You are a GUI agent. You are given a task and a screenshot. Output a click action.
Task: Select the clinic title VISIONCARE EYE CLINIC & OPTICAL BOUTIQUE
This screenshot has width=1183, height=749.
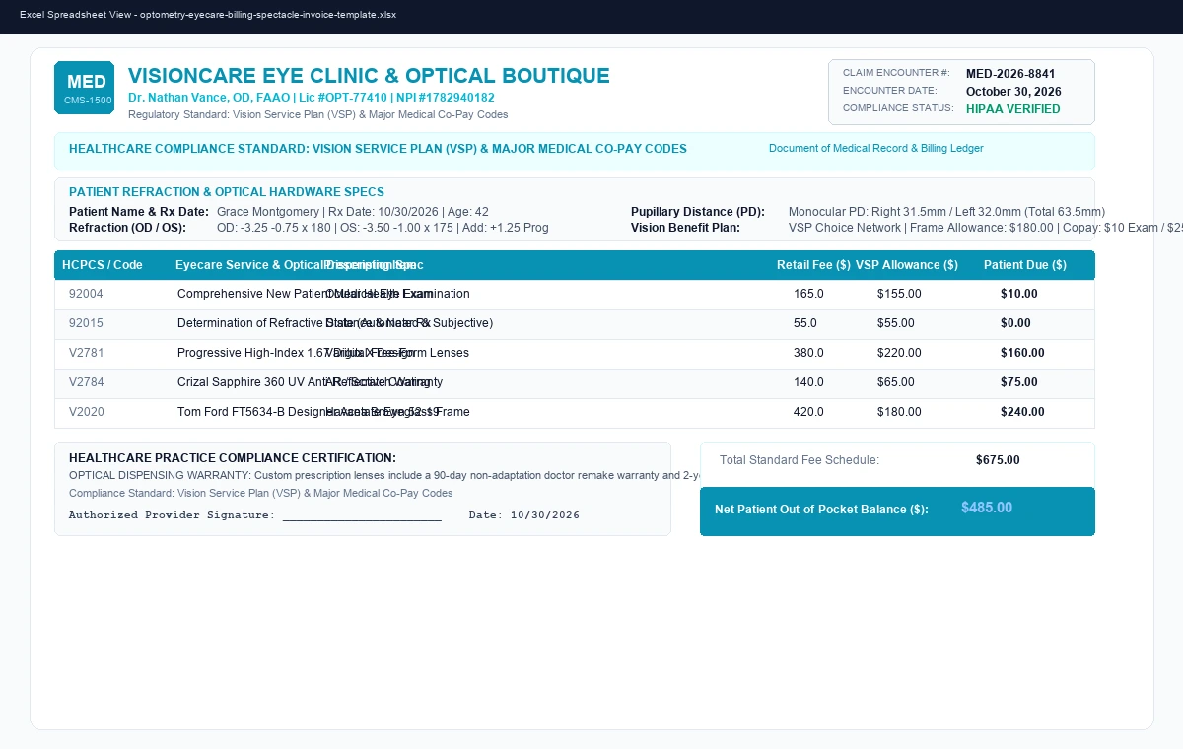pyautogui.click(x=369, y=76)
